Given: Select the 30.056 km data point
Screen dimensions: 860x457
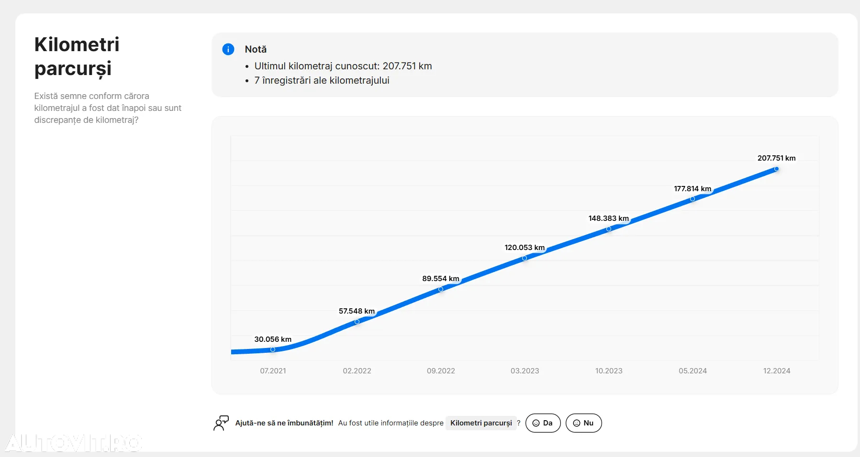Looking at the screenshot, I should click(273, 349).
